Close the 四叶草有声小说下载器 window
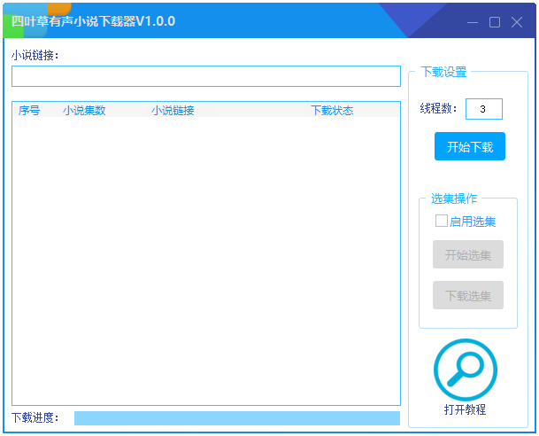Image resolution: width=539 pixels, height=436 pixels. (x=517, y=22)
